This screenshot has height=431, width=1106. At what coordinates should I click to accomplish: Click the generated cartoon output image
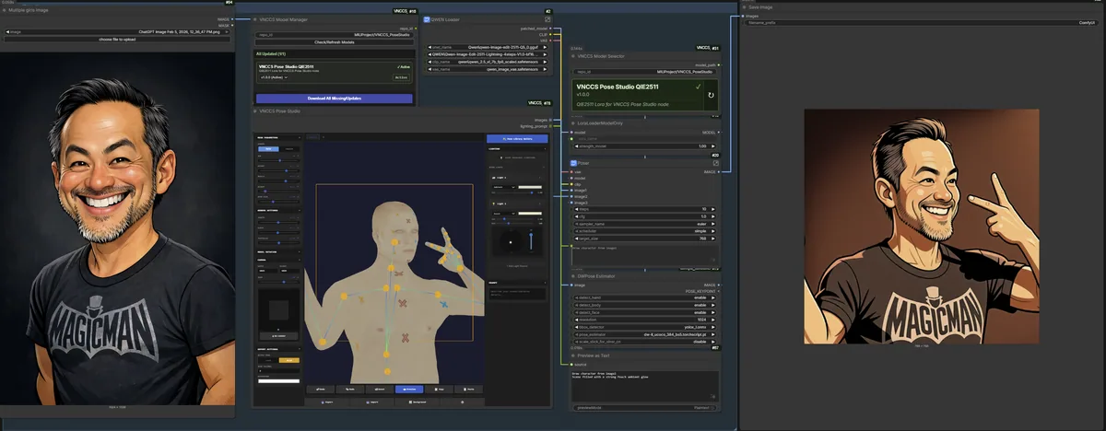[x=921, y=227]
